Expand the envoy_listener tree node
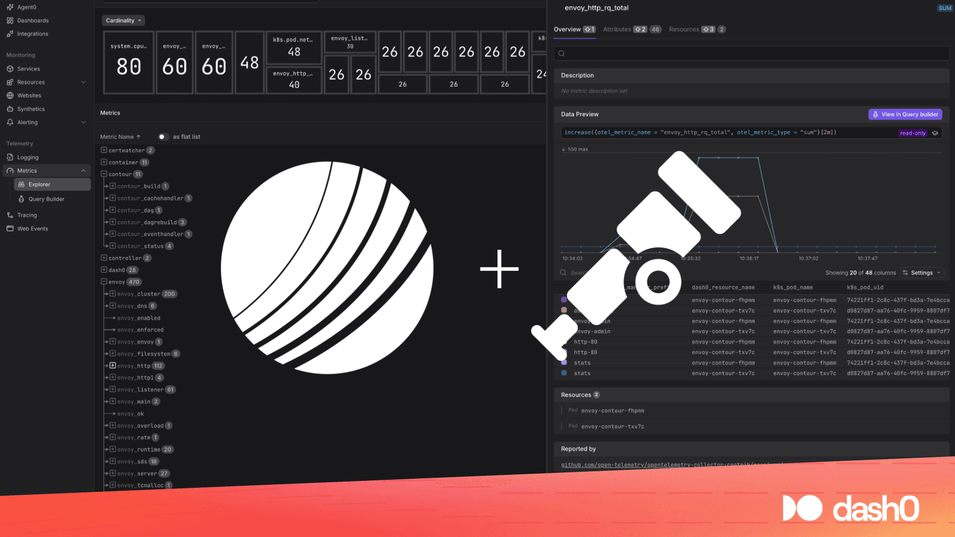Image resolution: width=955 pixels, height=537 pixels. pos(113,389)
